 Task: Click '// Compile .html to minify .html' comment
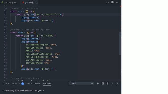pyautogui.click(x=30, y=30)
